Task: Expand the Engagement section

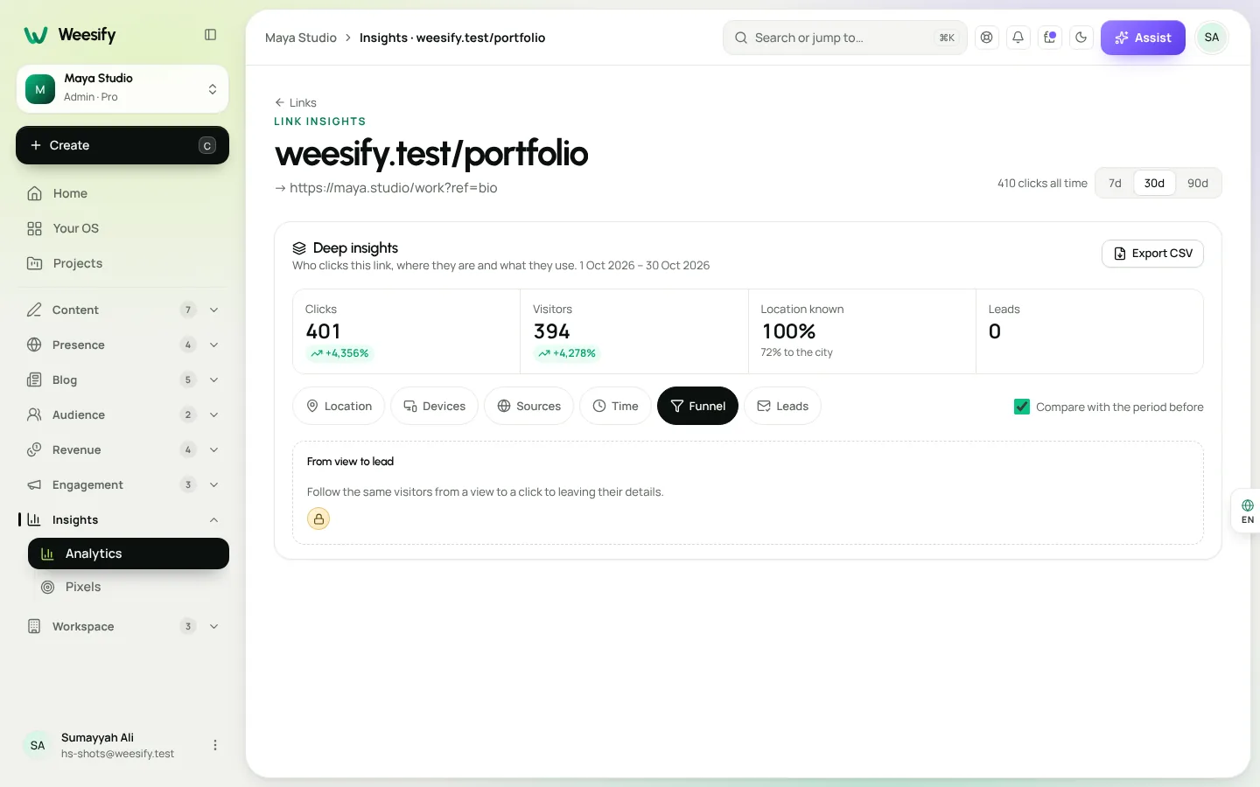Action: pyautogui.click(x=122, y=484)
